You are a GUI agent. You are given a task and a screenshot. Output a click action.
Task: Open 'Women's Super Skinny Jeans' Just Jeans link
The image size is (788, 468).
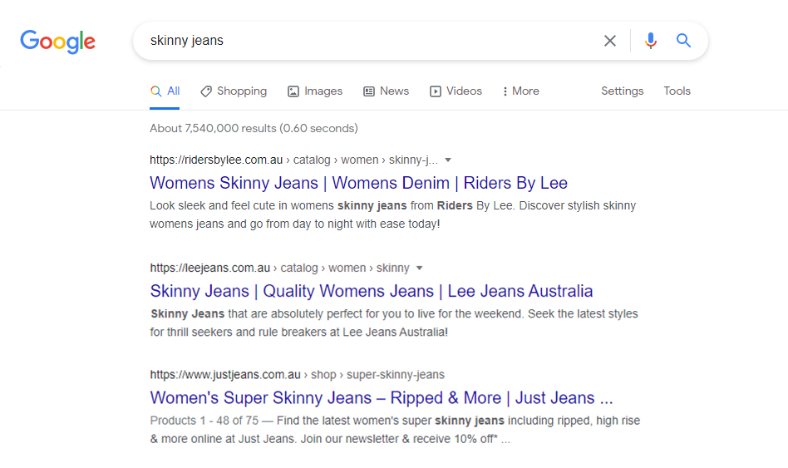[382, 397]
